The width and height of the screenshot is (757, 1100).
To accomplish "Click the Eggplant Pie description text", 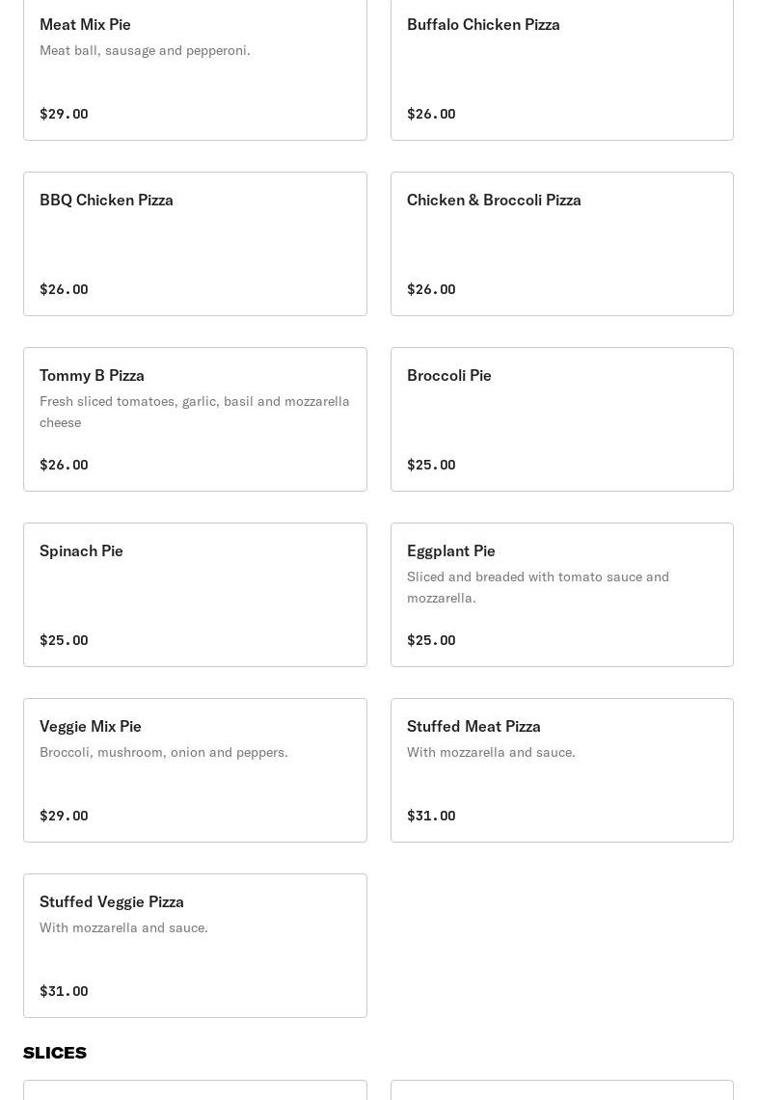I will [537, 587].
